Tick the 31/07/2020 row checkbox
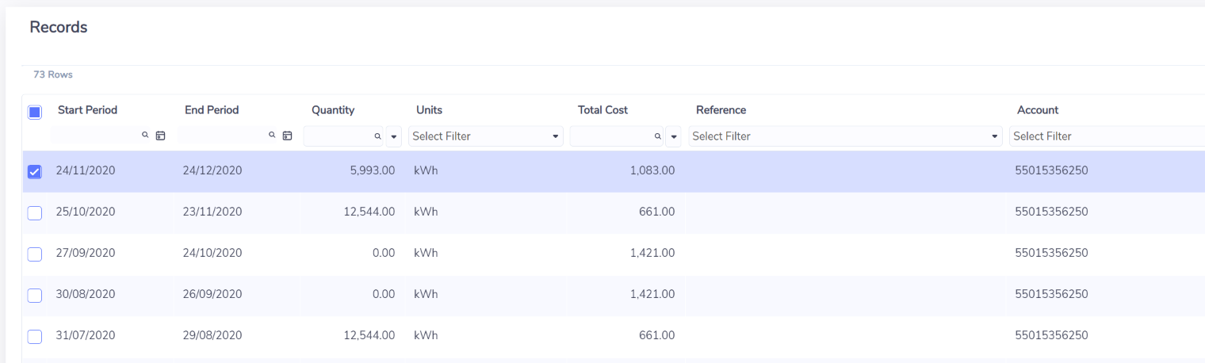The height and width of the screenshot is (363, 1205). click(35, 336)
